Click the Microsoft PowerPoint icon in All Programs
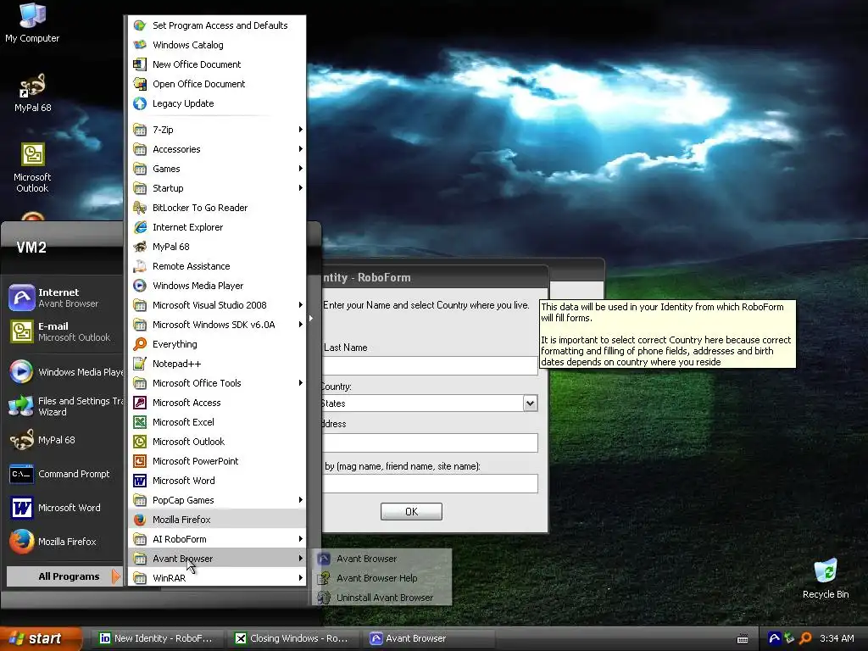This screenshot has height=651, width=868. (x=140, y=461)
